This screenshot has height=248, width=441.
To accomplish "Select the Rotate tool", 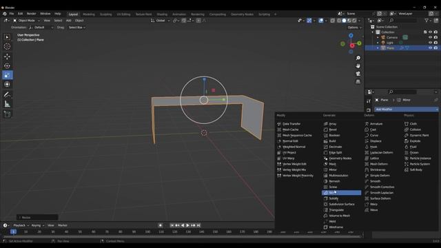I will (x=7, y=66).
